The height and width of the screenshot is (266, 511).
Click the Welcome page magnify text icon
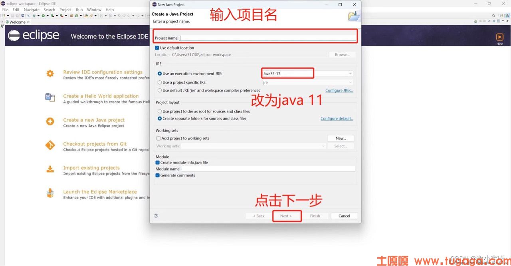point(494,21)
